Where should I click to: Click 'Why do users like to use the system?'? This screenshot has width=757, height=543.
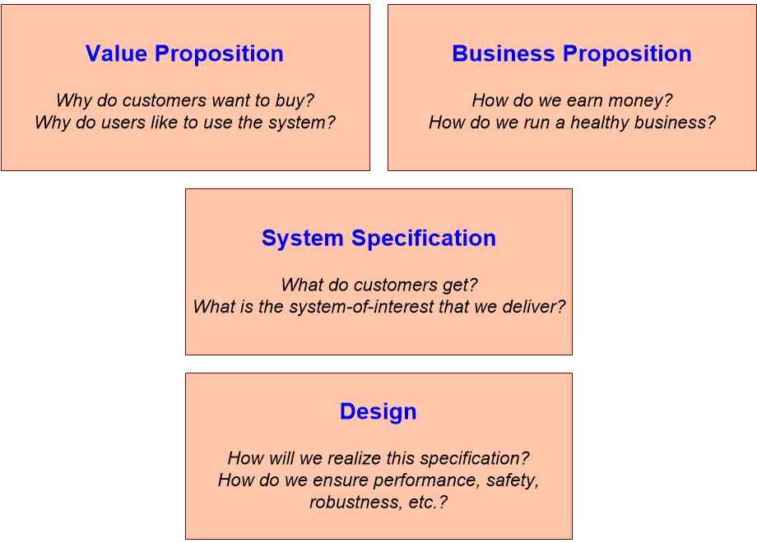(x=184, y=123)
